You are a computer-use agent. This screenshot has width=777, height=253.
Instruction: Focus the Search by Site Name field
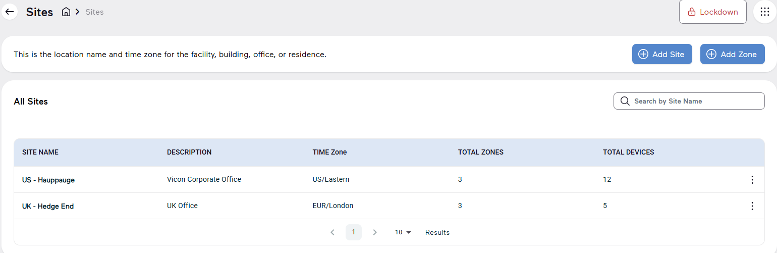[689, 101]
